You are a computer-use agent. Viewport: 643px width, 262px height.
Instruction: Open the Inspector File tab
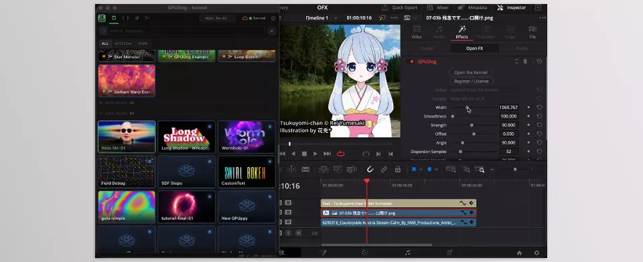pos(532,32)
